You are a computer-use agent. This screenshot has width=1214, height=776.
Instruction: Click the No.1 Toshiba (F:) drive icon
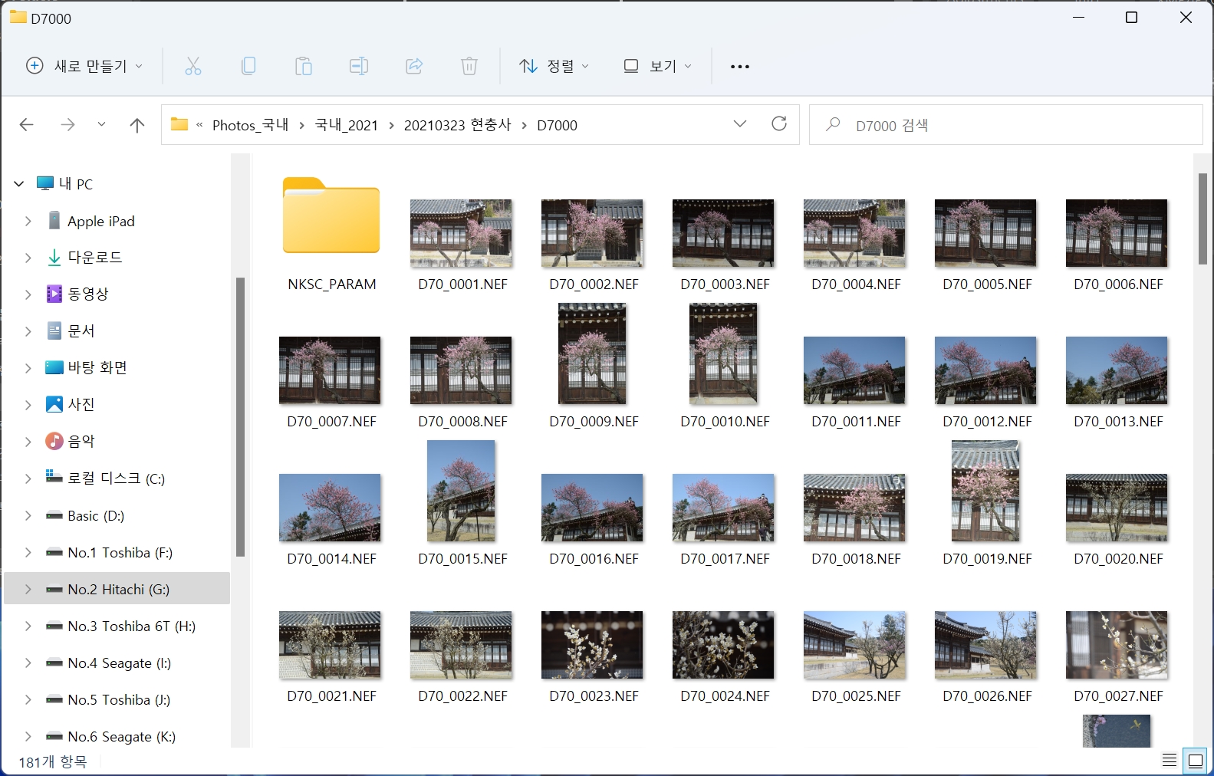(54, 553)
